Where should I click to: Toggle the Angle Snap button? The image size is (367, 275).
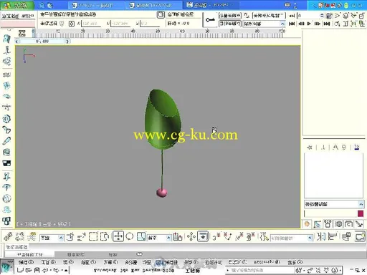[x=228, y=237]
